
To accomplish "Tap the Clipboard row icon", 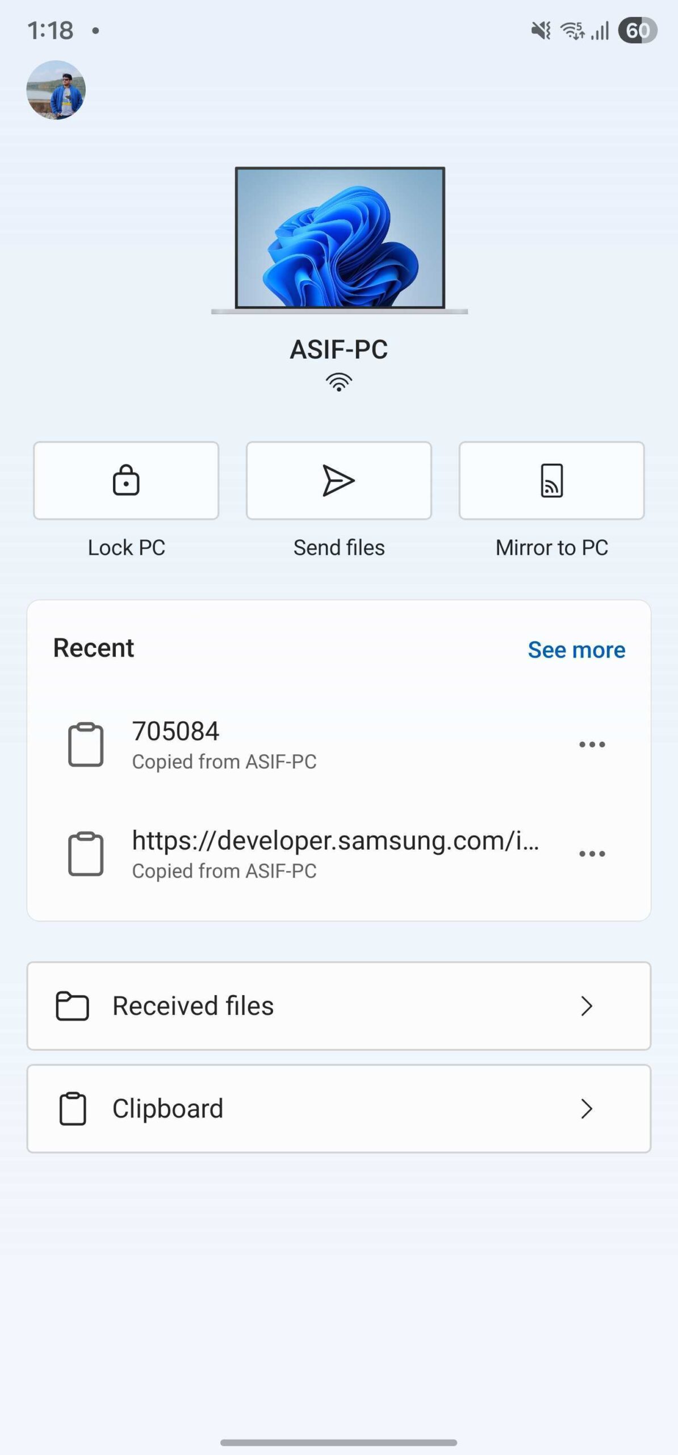I will click(73, 1108).
